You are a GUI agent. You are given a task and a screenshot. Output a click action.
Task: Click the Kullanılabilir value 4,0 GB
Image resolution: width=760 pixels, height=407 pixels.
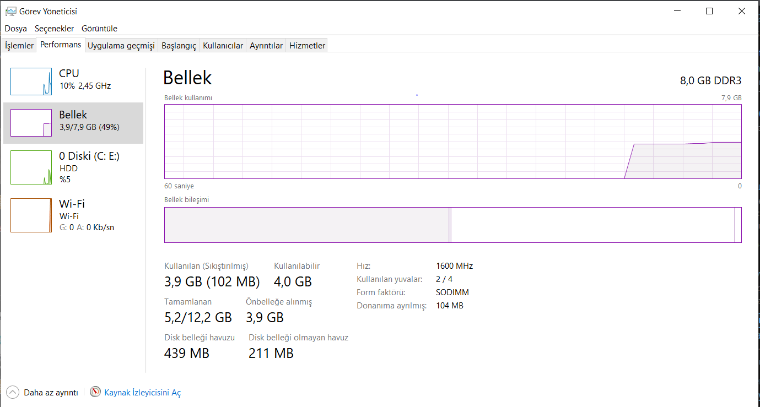pos(293,282)
